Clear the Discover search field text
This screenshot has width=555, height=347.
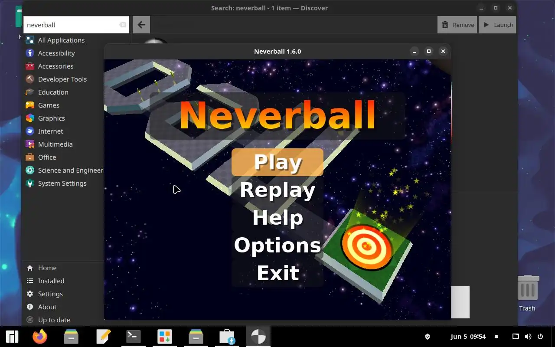[122, 25]
